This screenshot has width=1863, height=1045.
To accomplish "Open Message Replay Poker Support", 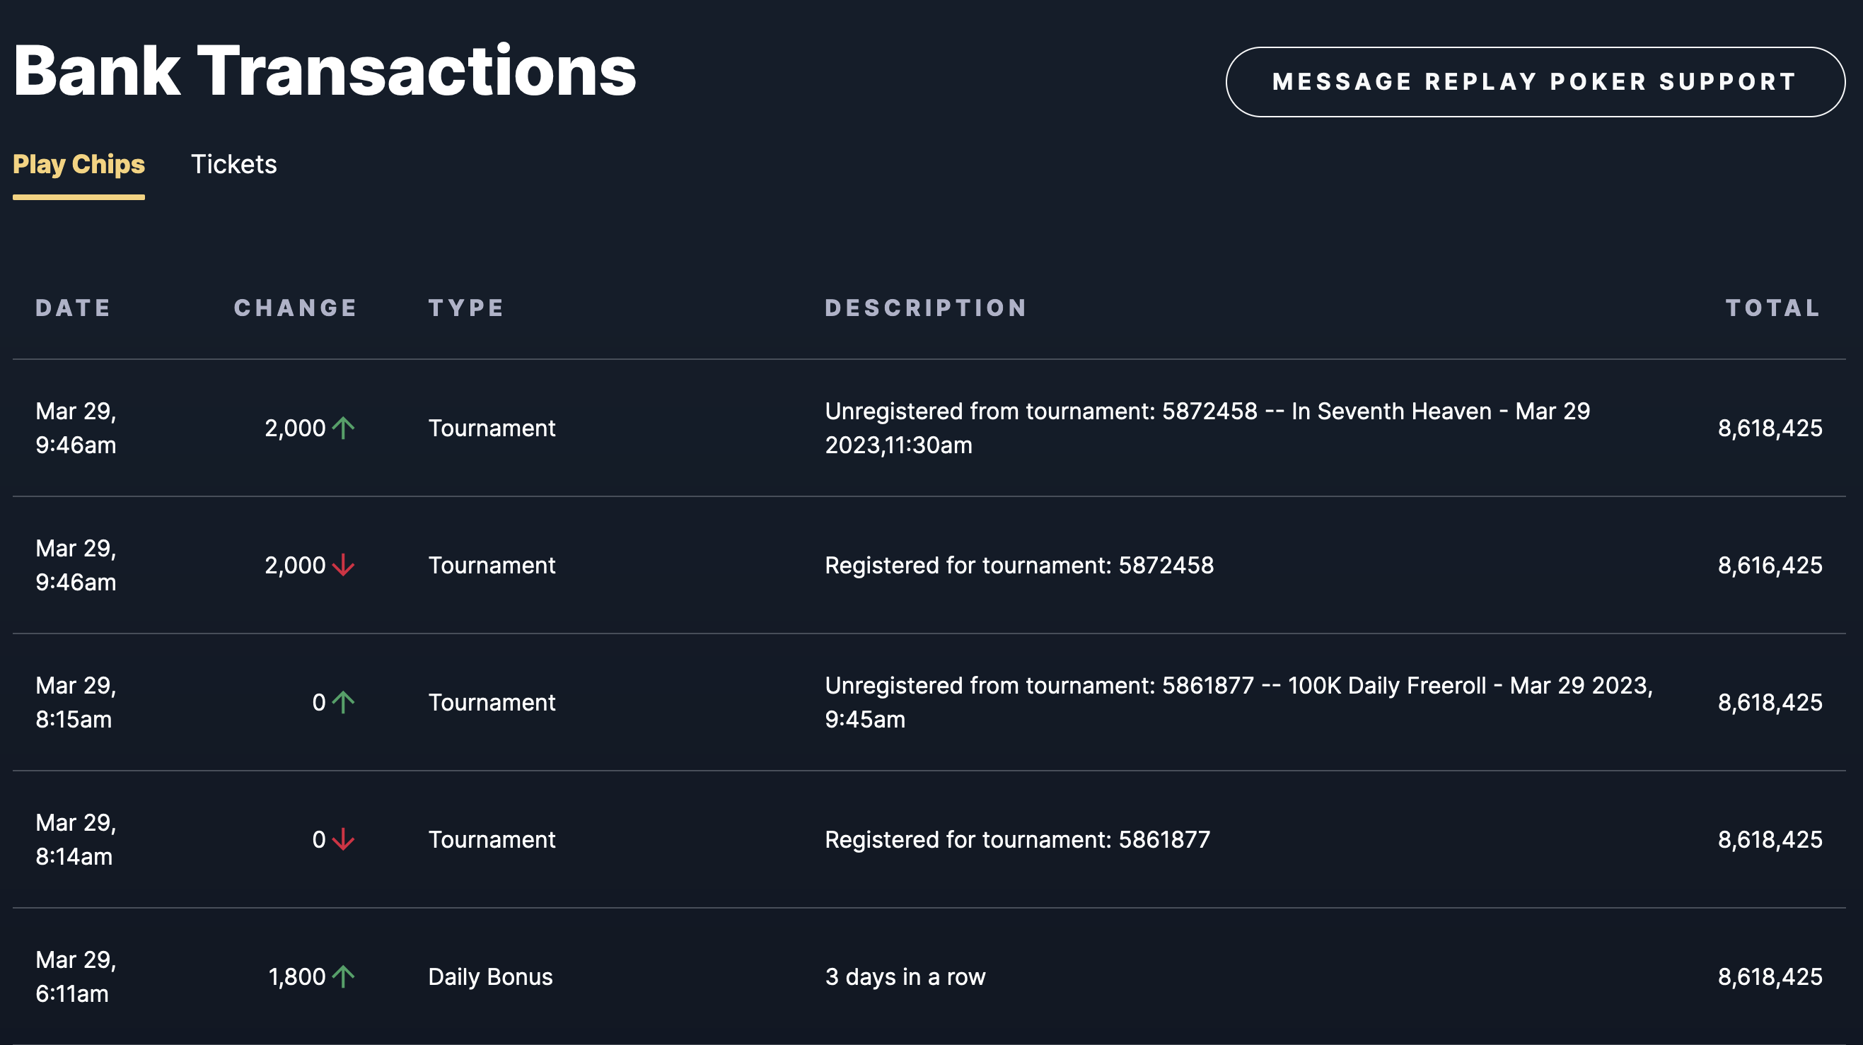I will 1536,82.
